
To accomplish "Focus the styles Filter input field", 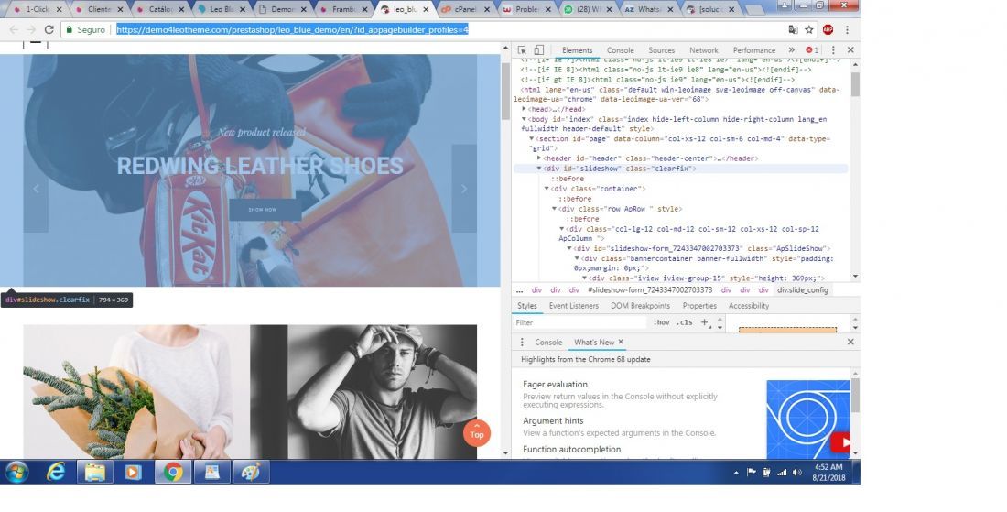I will [x=581, y=322].
